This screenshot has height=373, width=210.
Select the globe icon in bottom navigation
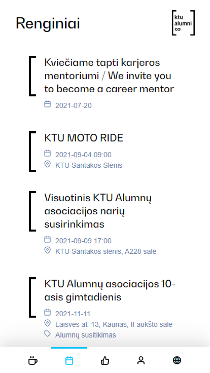(x=177, y=360)
